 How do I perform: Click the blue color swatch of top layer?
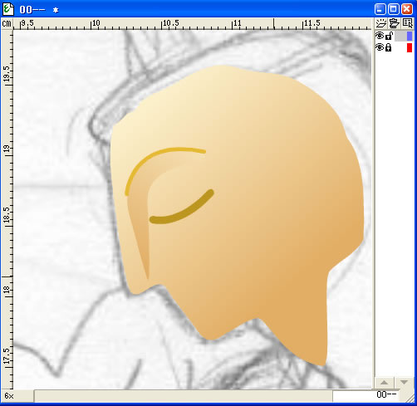[x=410, y=37]
